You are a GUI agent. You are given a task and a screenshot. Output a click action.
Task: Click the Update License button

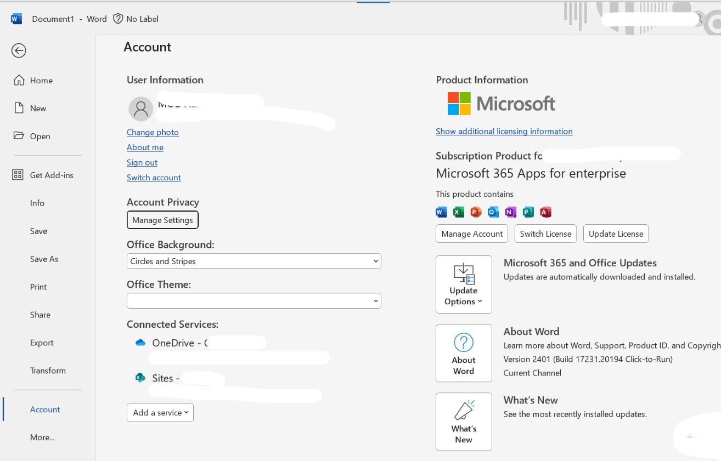point(616,234)
